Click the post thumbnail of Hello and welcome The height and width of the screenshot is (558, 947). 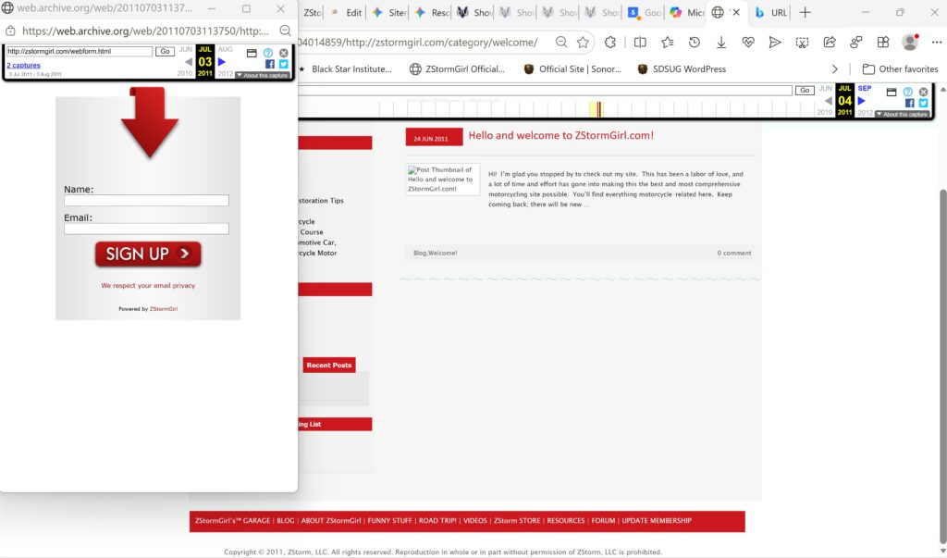coord(443,179)
